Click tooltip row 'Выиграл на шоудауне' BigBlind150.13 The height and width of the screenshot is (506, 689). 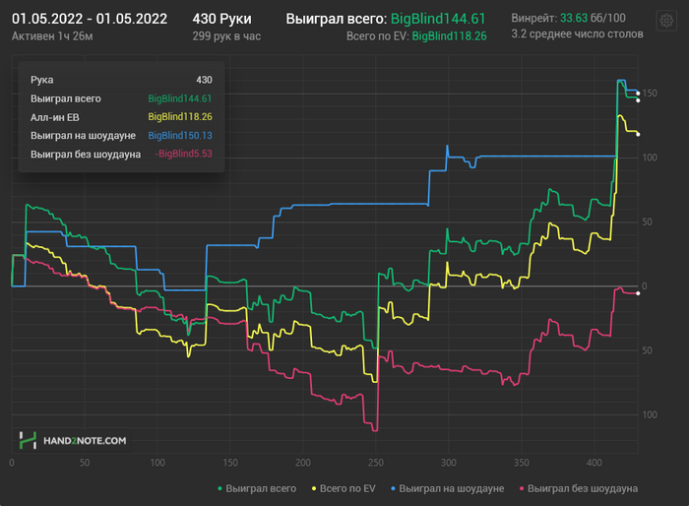[121, 136]
